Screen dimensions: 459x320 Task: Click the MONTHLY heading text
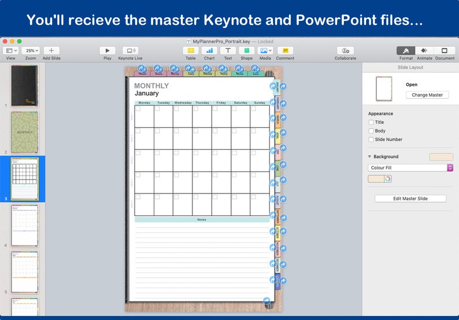click(x=151, y=85)
